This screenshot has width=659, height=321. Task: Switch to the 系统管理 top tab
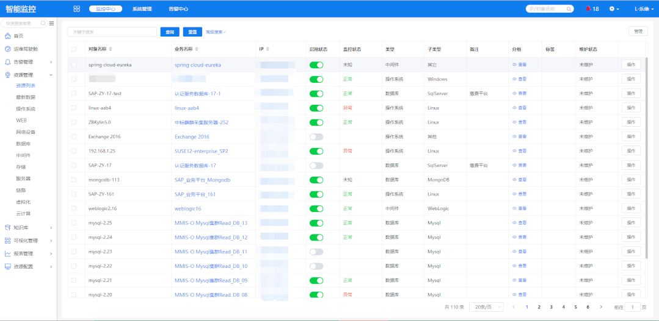tap(142, 9)
